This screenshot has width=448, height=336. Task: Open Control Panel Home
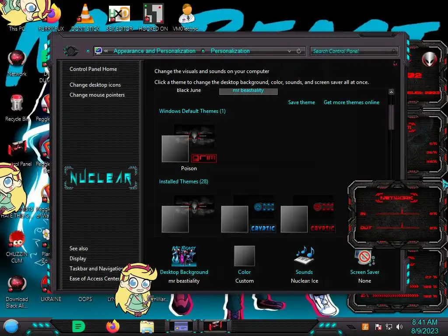click(x=93, y=69)
